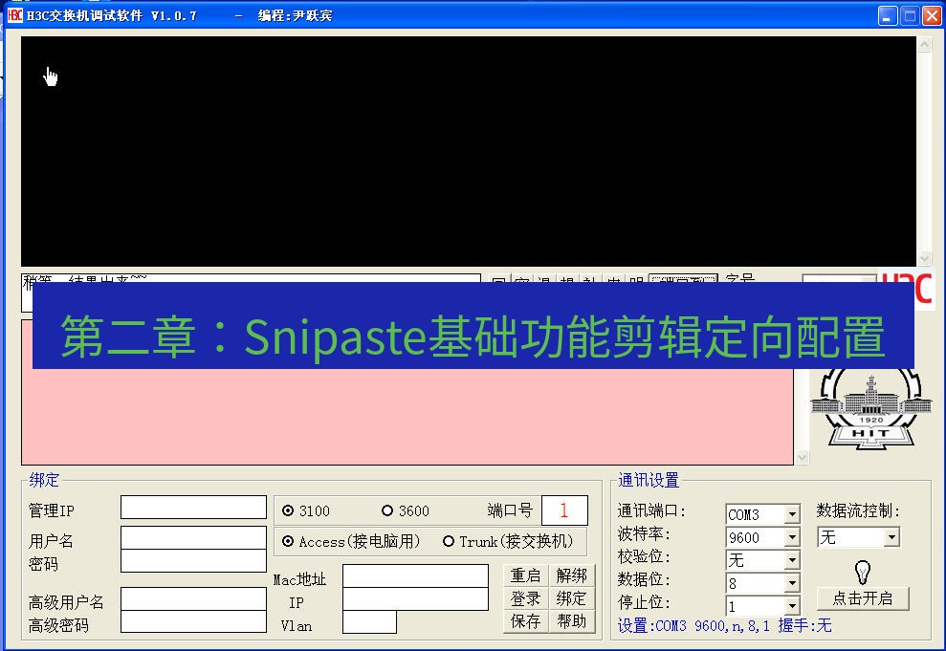The width and height of the screenshot is (946, 651).
Task: Click the 数据流控制: label
Action: pos(859,510)
